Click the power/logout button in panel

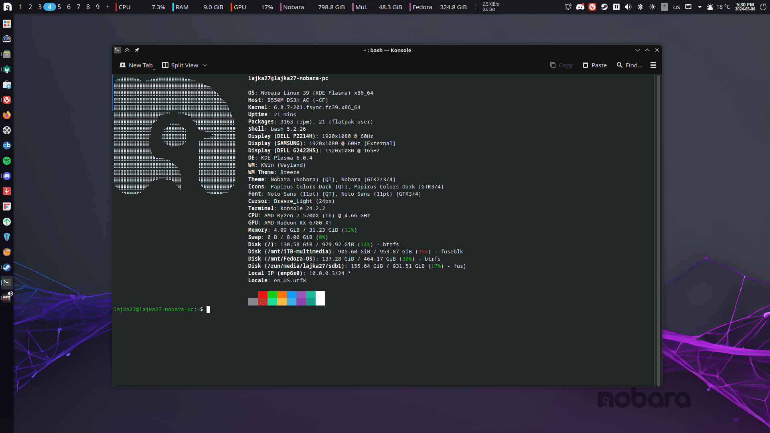coord(763,7)
